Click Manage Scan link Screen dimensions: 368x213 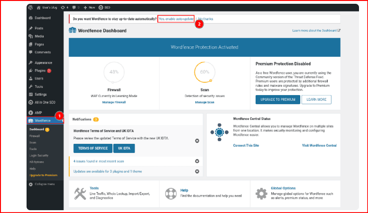click(x=205, y=102)
